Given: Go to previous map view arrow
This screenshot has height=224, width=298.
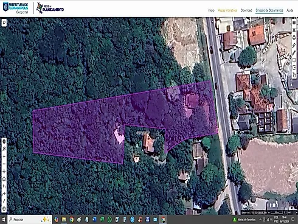Looking at the screenshot, I should [x=4, y=186].
